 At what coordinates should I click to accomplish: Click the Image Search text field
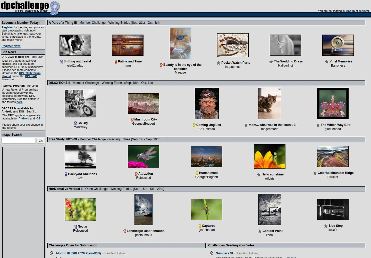coord(19,141)
